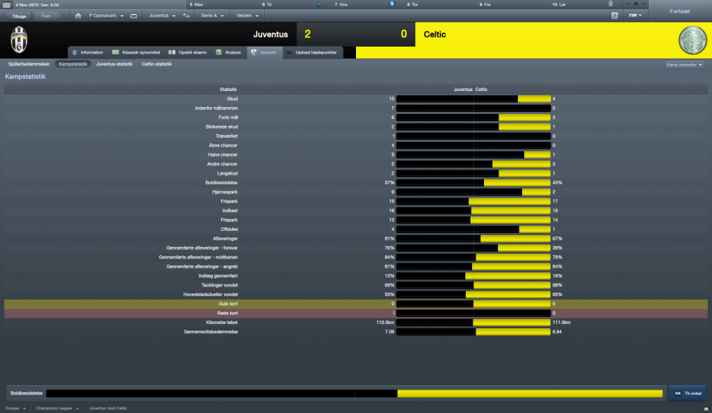The height and width of the screenshot is (413, 712).
Task: Click the Celtic club crest
Action: pyautogui.click(x=693, y=40)
